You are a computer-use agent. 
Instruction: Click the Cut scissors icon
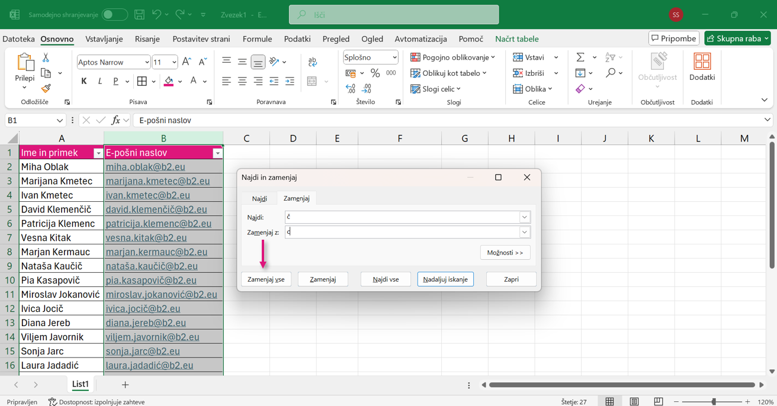pos(46,58)
